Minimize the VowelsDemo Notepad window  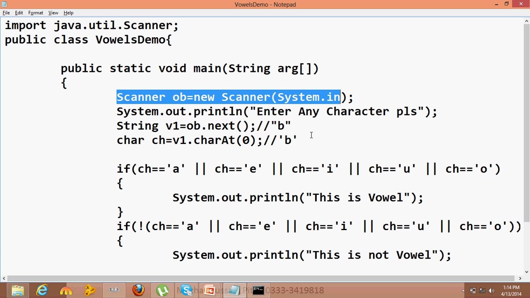point(496,4)
